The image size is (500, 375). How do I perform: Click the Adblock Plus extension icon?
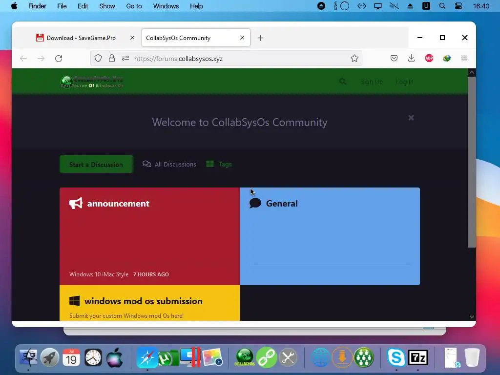tap(429, 58)
